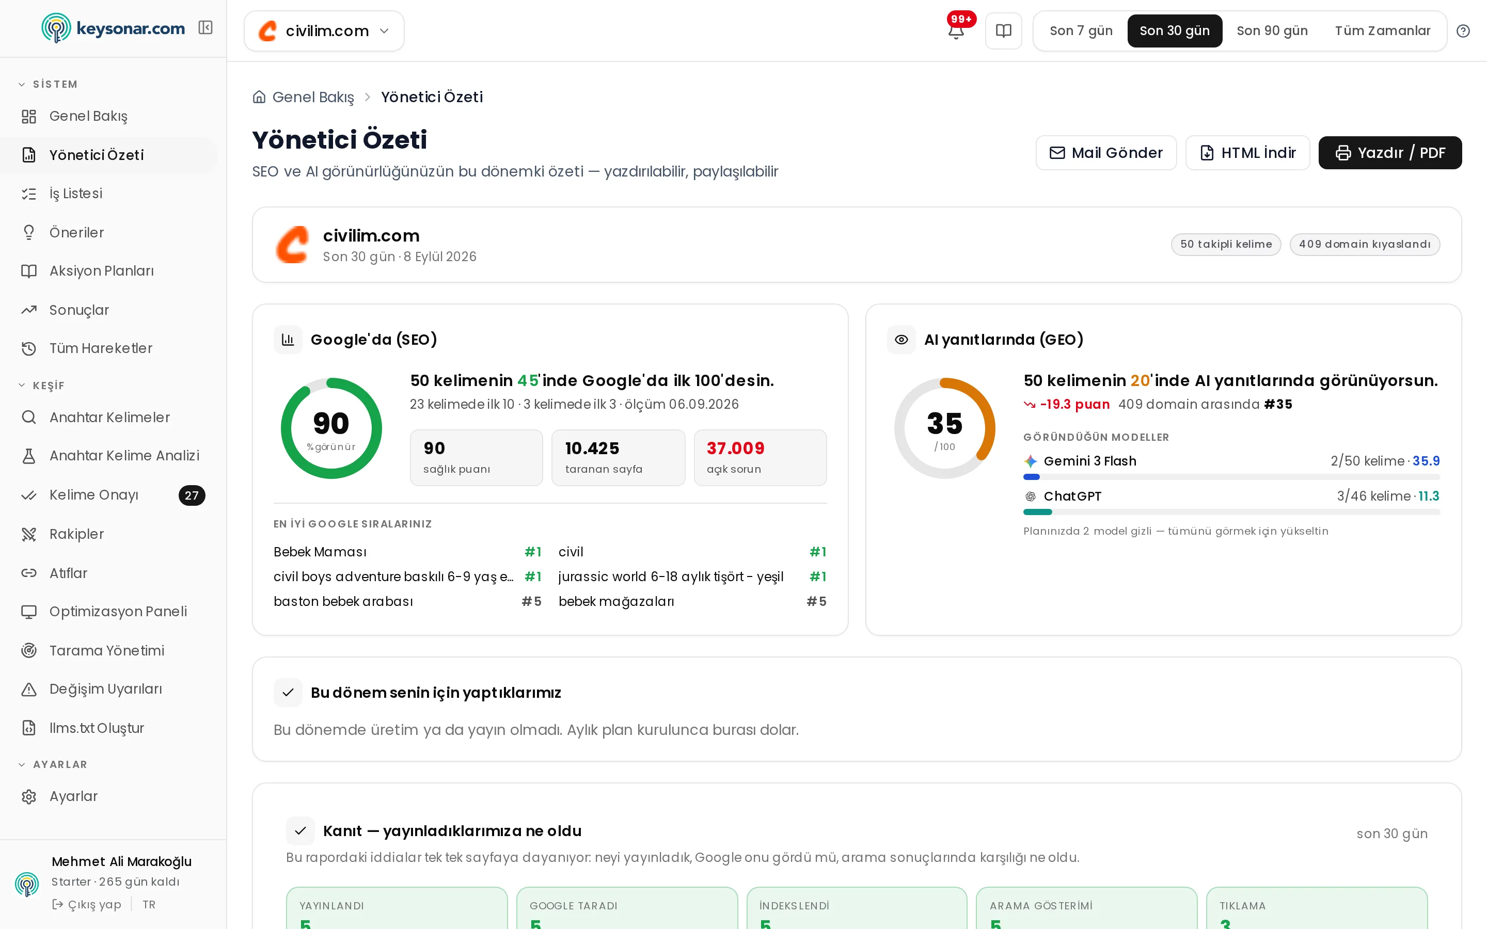Click the Yazdır / PDF button
The width and height of the screenshot is (1487, 929).
click(x=1390, y=152)
